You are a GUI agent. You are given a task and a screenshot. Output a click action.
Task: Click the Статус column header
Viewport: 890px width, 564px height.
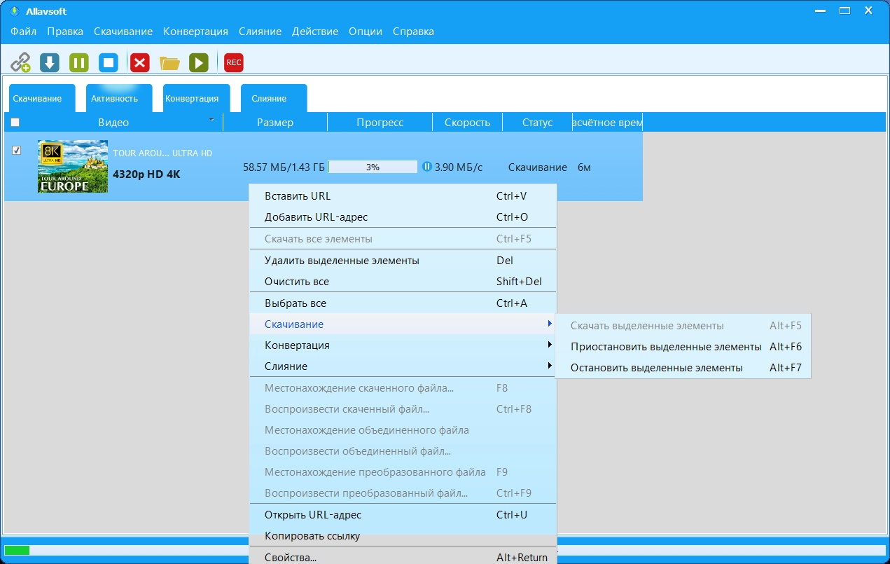(x=537, y=122)
